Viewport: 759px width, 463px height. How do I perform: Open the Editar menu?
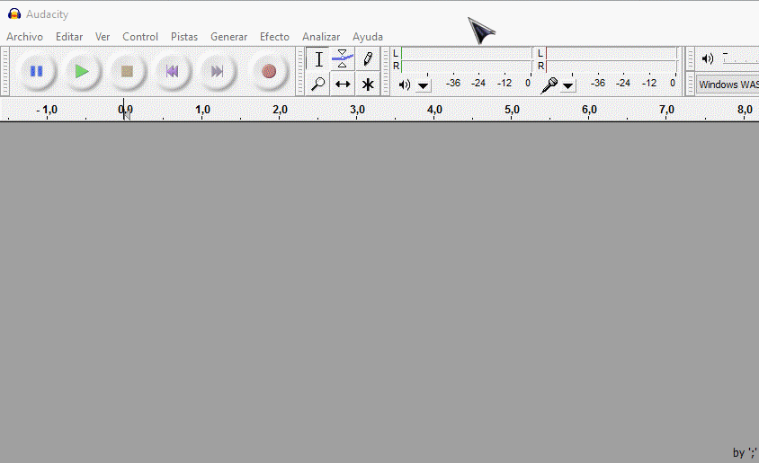click(x=69, y=37)
